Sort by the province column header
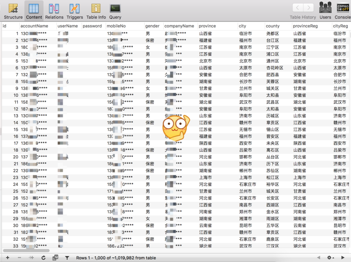 [207, 26]
